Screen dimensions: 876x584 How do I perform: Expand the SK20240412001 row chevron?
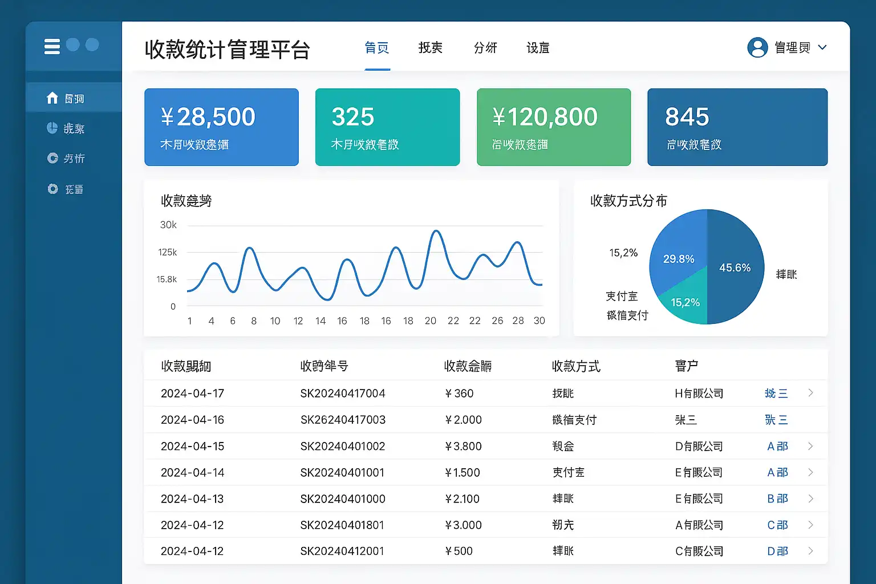(x=810, y=551)
